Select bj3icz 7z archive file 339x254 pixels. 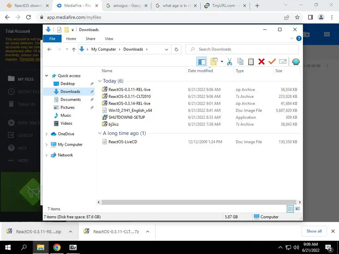113,124
